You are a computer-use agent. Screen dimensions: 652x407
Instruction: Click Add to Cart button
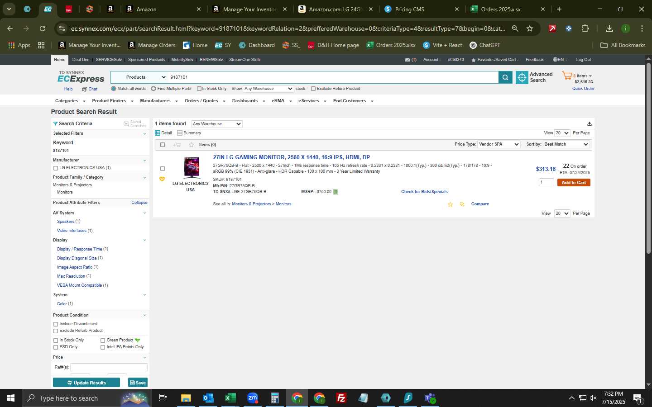(574, 183)
